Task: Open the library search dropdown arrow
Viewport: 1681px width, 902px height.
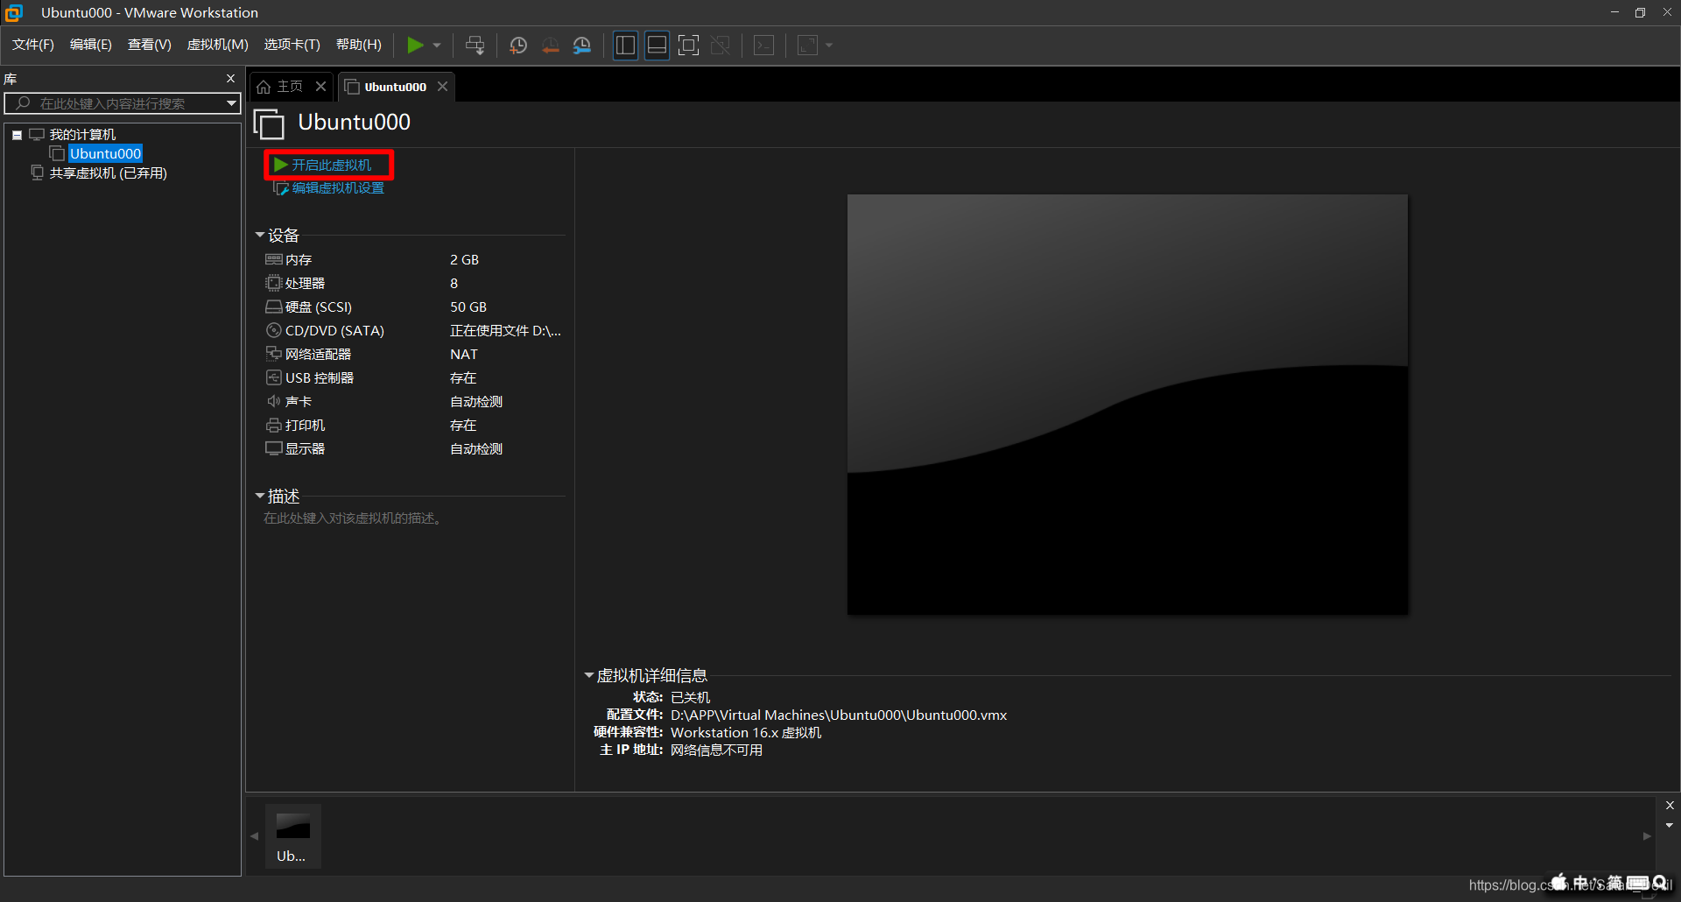Action: pos(231,103)
